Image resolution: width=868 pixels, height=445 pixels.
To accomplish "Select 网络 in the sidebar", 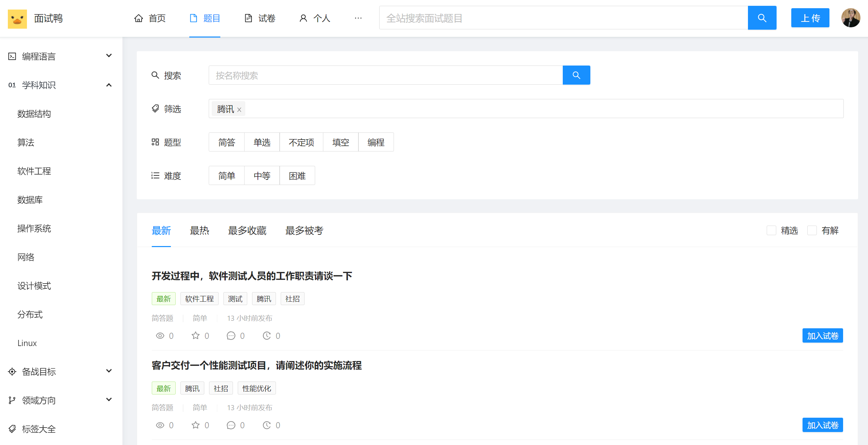I will pyautogui.click(x=26, y=257).
